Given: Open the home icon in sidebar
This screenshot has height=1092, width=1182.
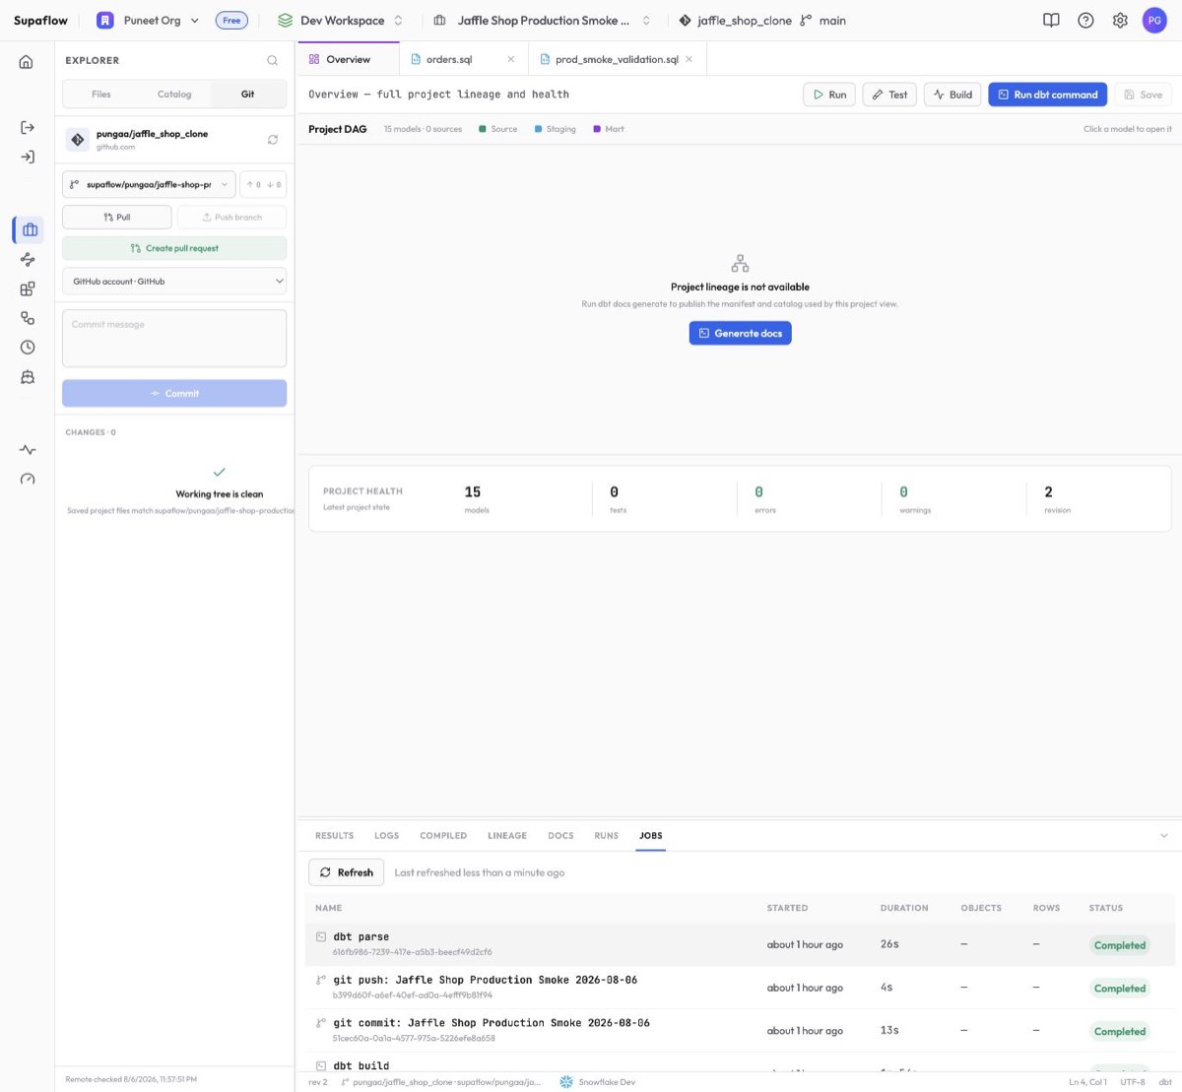Looking at the screenshot, I should (27, 62).
